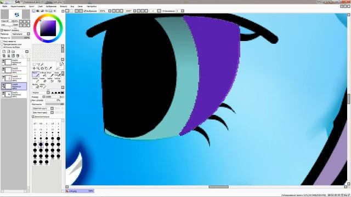351x197 pixels.
Task: Open the brush texture dropdown
Action: click(43, 112)
